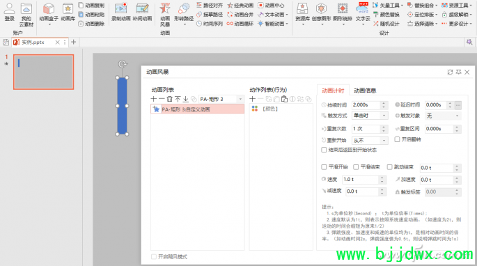Click 颜色替换 color replace tool
This screenshot has height=266, width=477.
386,15
